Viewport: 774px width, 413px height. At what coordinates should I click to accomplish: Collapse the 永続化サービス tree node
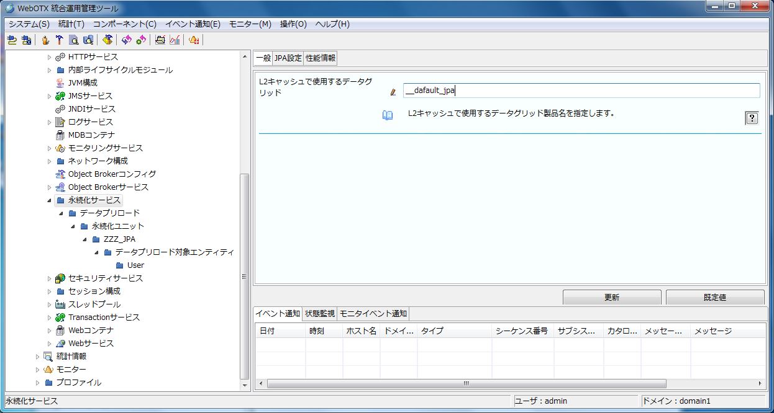(50, 200)
